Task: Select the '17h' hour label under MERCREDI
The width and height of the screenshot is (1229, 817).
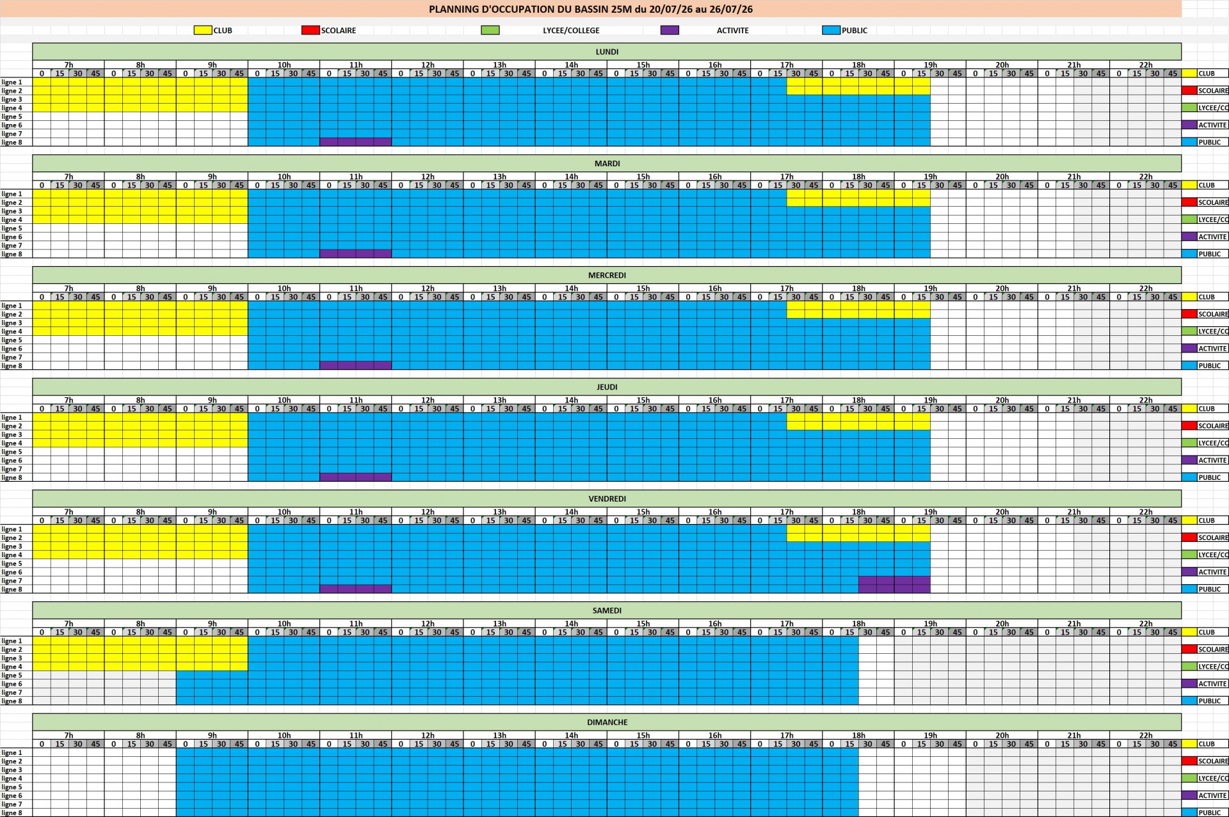Action: coord(787,289)
